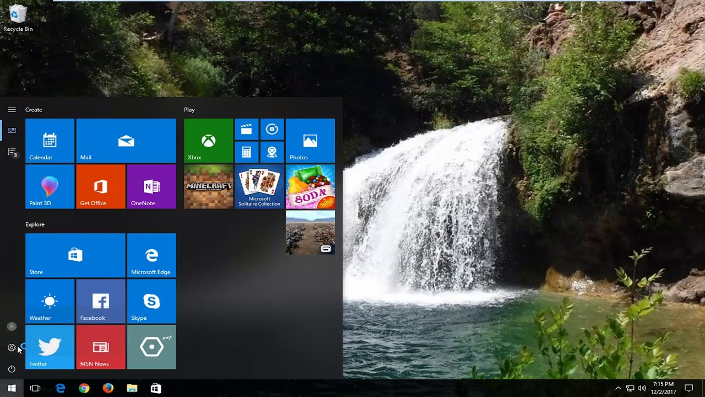The height and width of the screenshot is (397, 705).
Task: Launch Paint 3D from Start
Action: (x=50, y=186)
